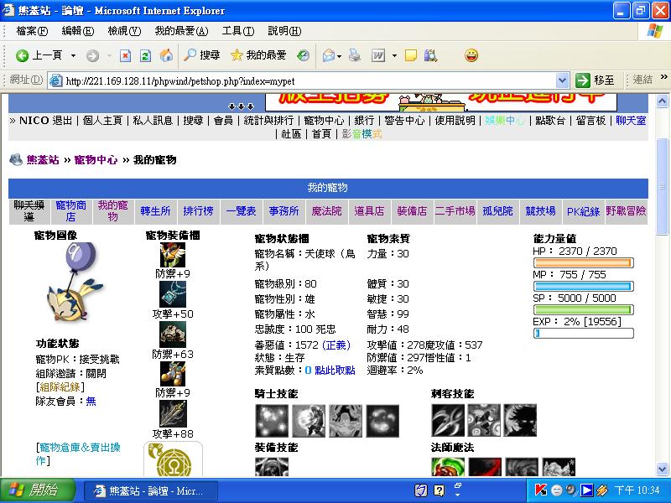Click the 攻擊+50 equipment item icon
The image size is (671, 503).
173,294
